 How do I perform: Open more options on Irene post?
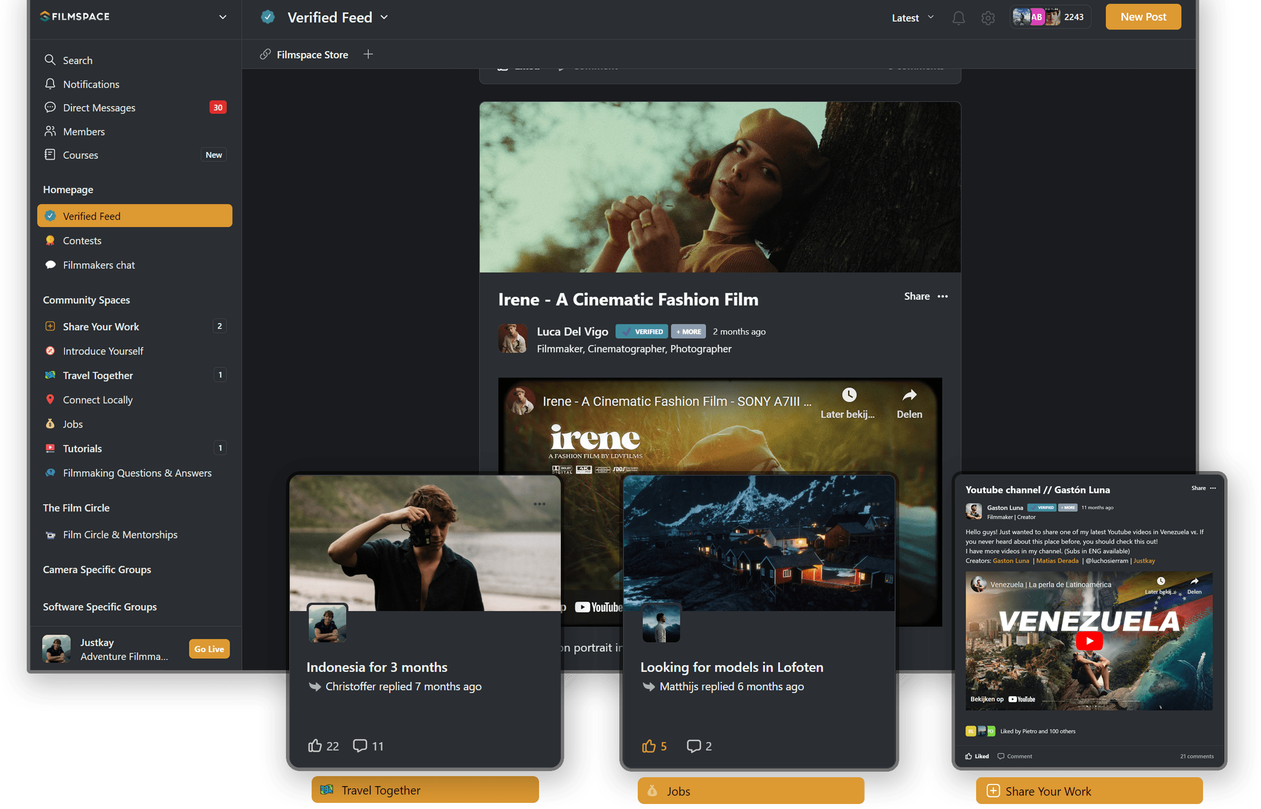943,296
